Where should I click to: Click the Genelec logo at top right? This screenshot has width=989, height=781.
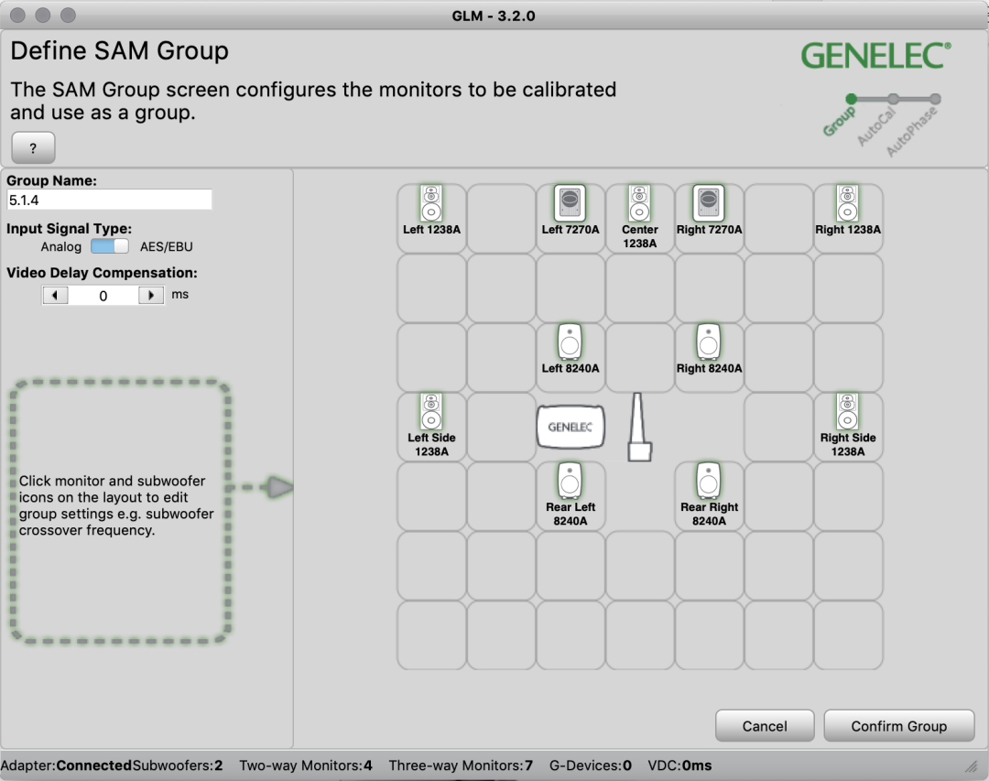coord(876,56)
